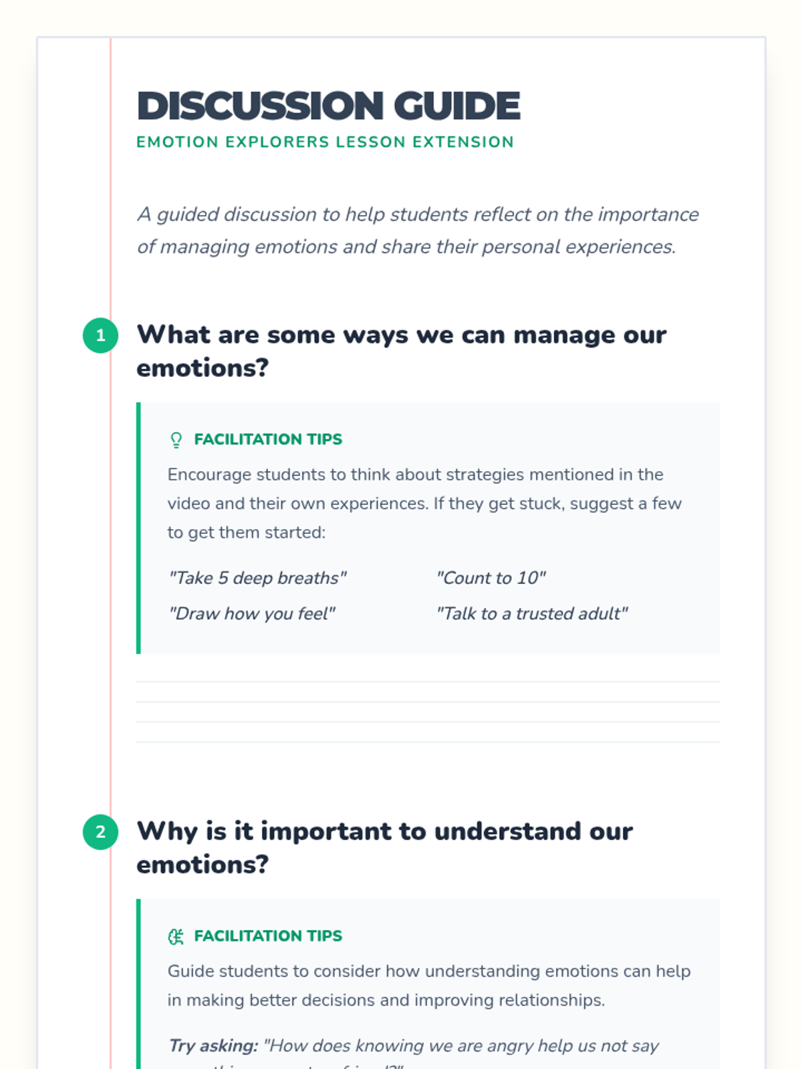Click the first blank writing line under question one
The height and width of the screenshot is (1069, 802).
[428, 681]
